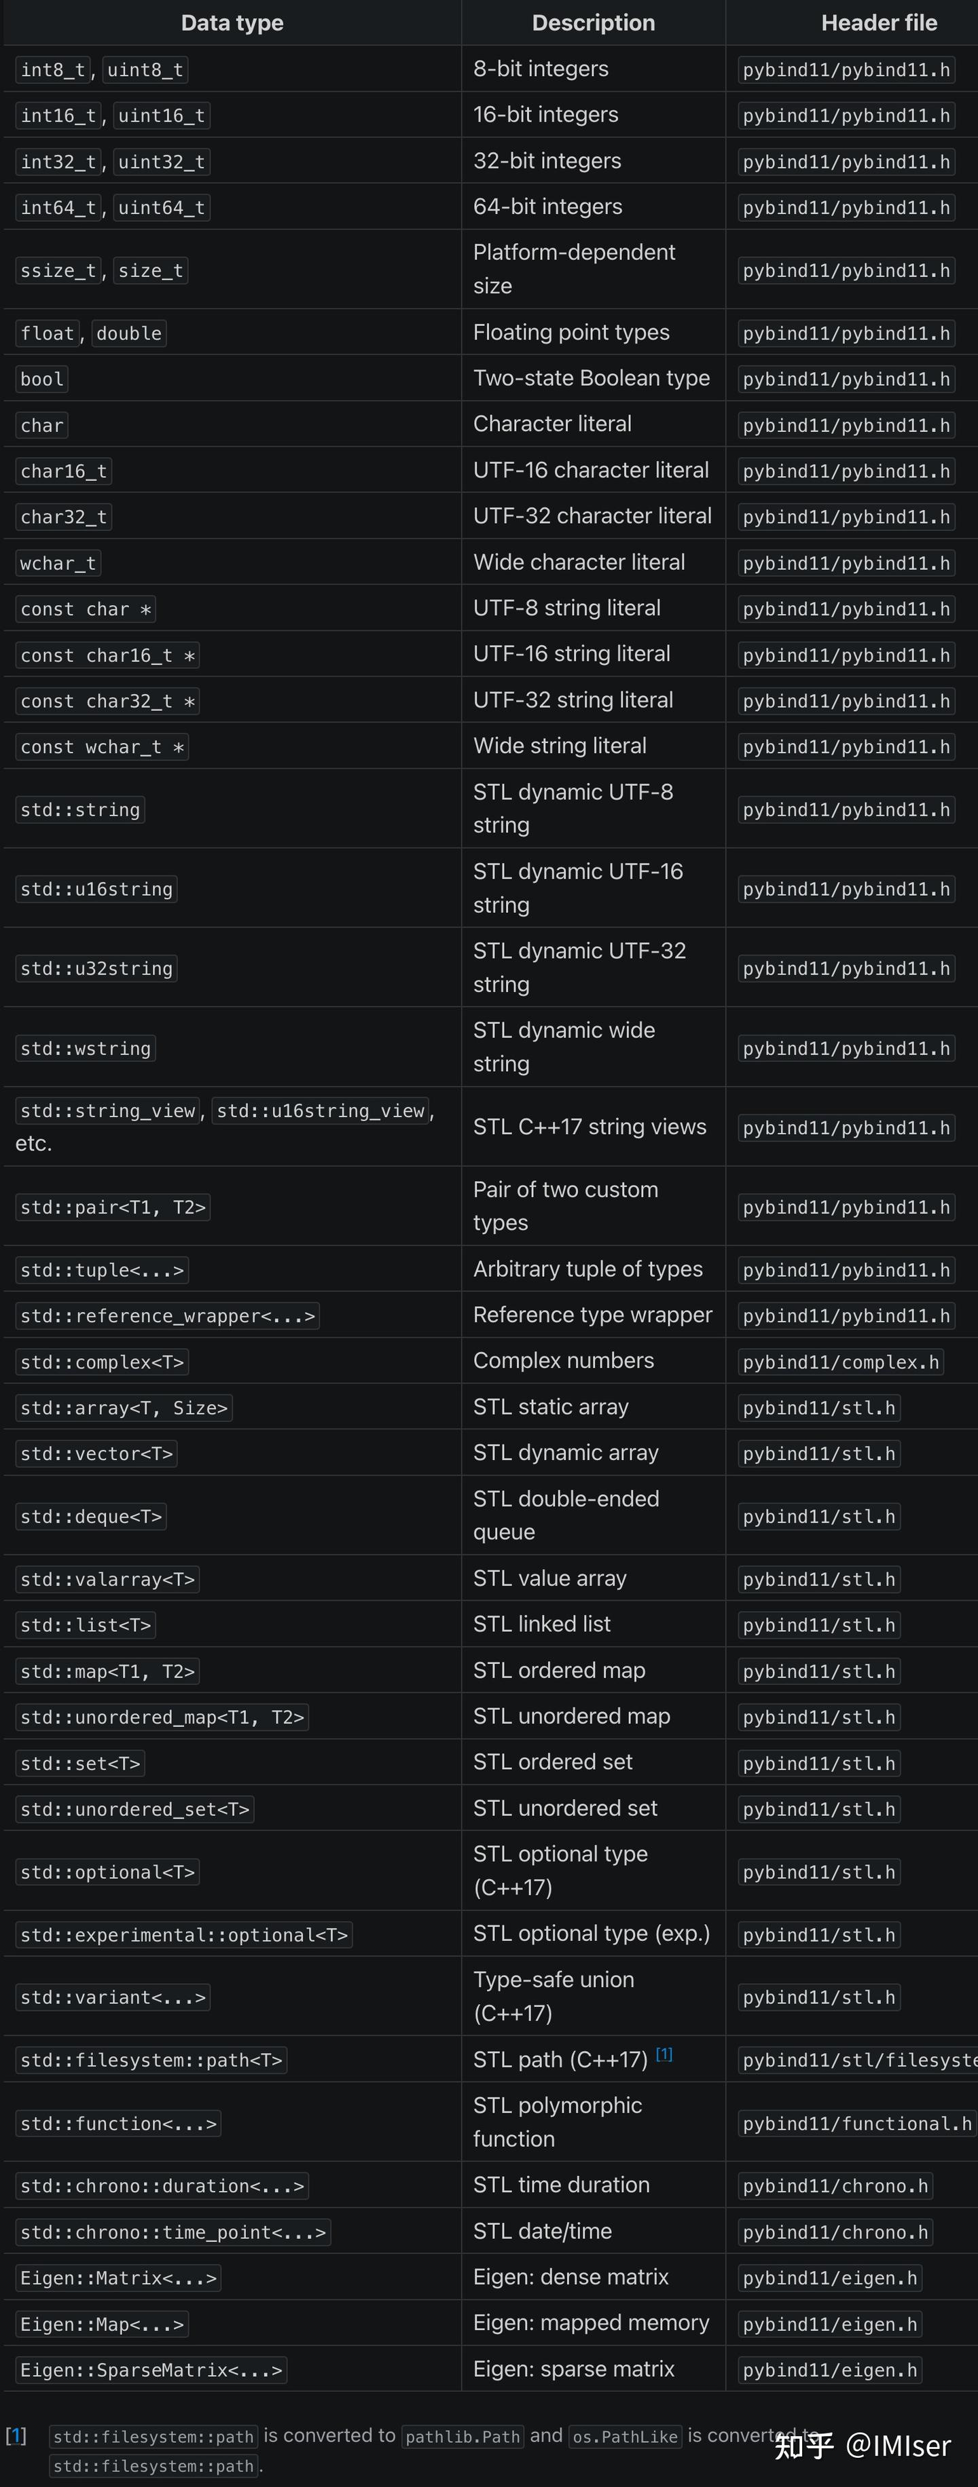Click the std::u16string_view code label
The height and width of the screenshot is (2487, 978).
click(321, 1111)
